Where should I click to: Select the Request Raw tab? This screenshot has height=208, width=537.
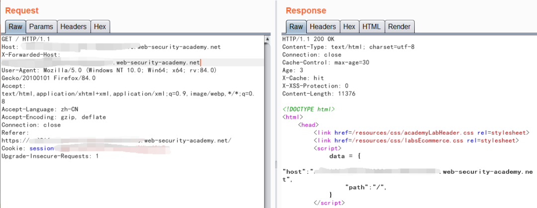point(15,27)
